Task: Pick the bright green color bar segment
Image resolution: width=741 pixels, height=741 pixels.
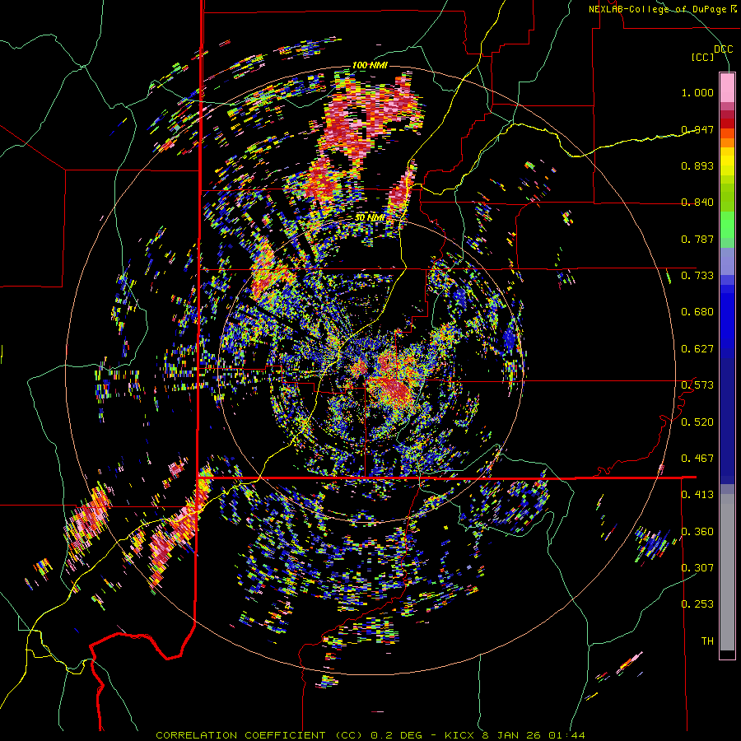Action: [x=727, y=226]
